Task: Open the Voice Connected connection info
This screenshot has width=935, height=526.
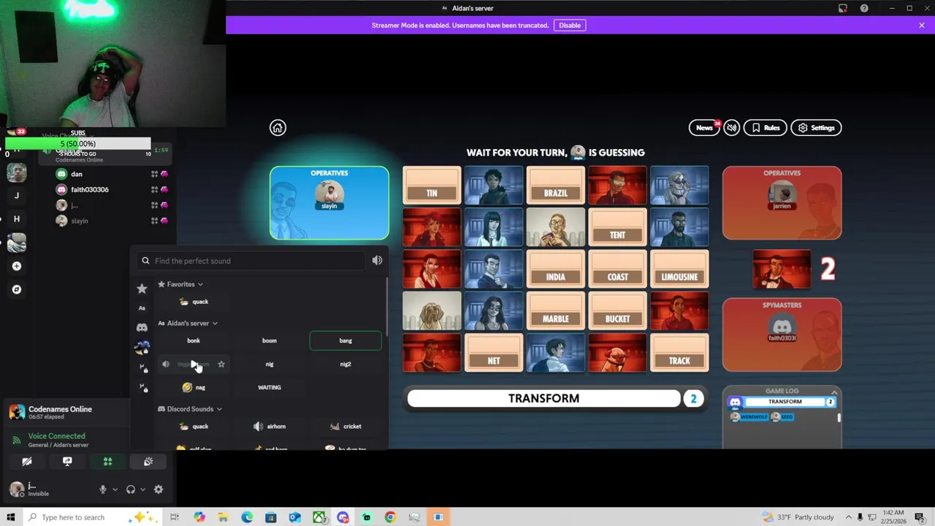Action: click(x=56, y=436)
